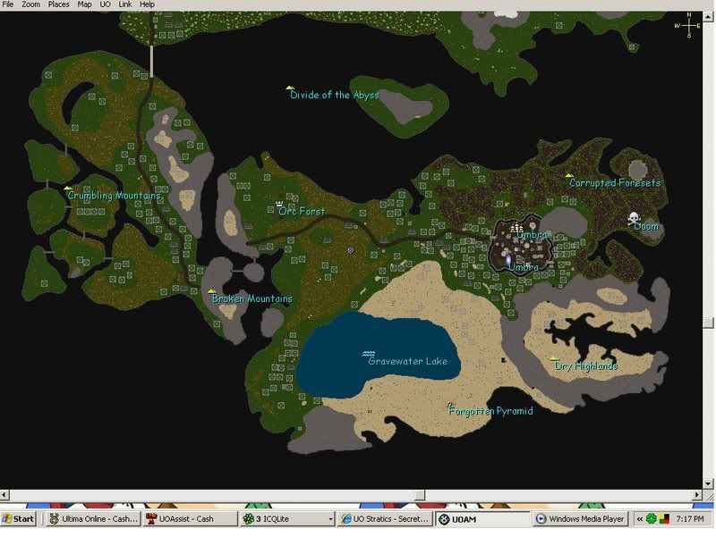Click the 7:17 PM system clock
This screenshot has height=537, width=716.
[690, 519]
